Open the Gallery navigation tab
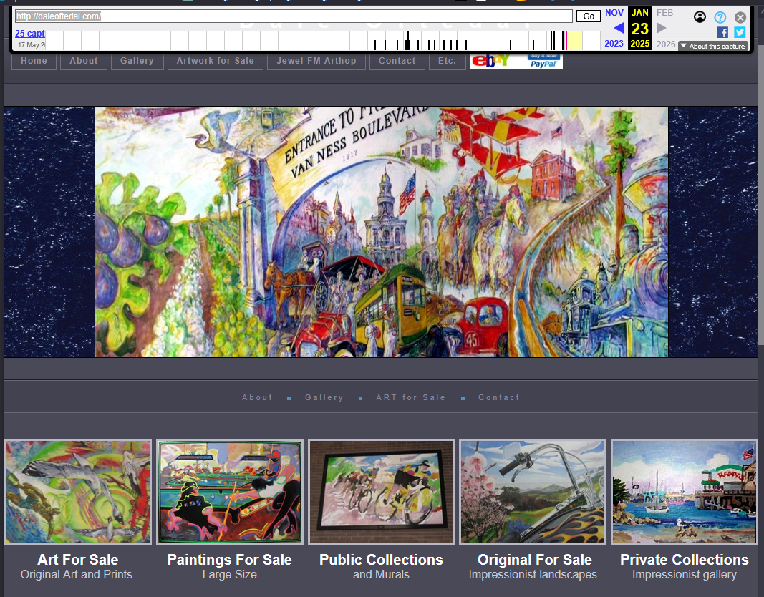764x597 pixels. pyautogui.click(x=137, y=61)
